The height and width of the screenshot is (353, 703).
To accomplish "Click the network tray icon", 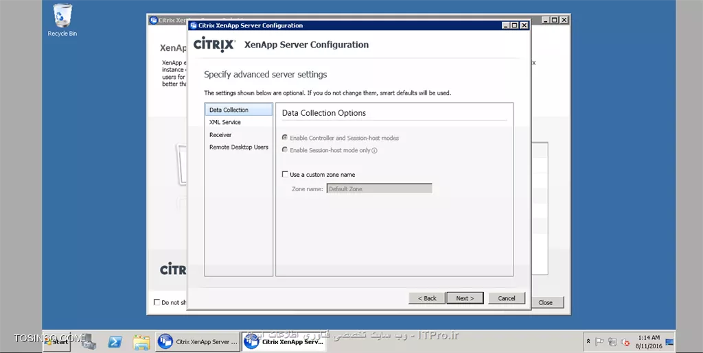I will click(612, 342).
